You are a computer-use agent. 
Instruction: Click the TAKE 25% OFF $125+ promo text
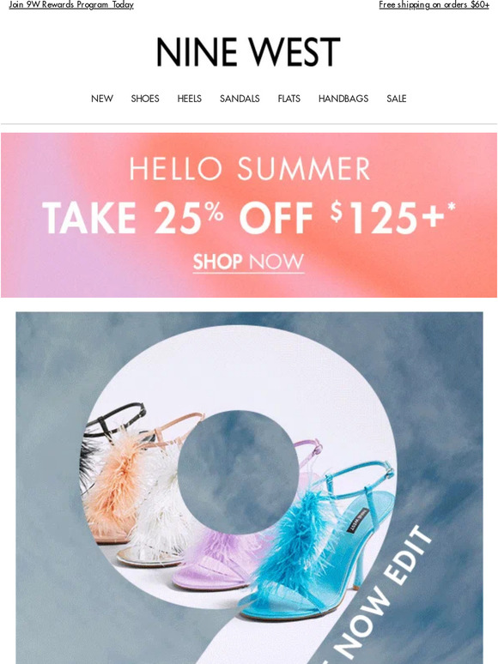tap(249, 218)
